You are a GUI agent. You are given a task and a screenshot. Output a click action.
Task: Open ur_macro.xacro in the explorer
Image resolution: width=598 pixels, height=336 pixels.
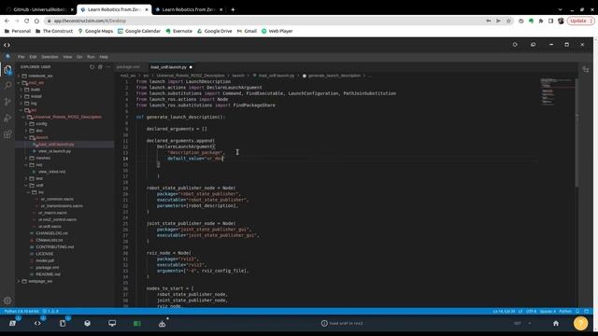click(x=52, y=213)
